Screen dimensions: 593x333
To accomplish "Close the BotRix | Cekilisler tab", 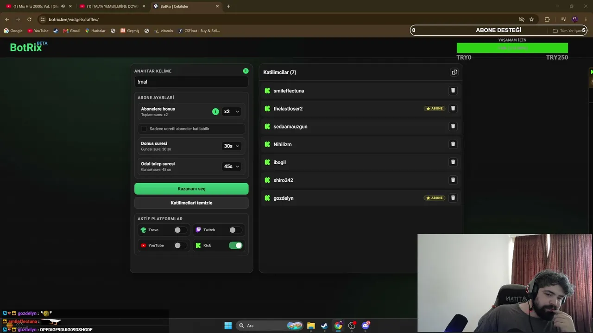I will (217, 6).
